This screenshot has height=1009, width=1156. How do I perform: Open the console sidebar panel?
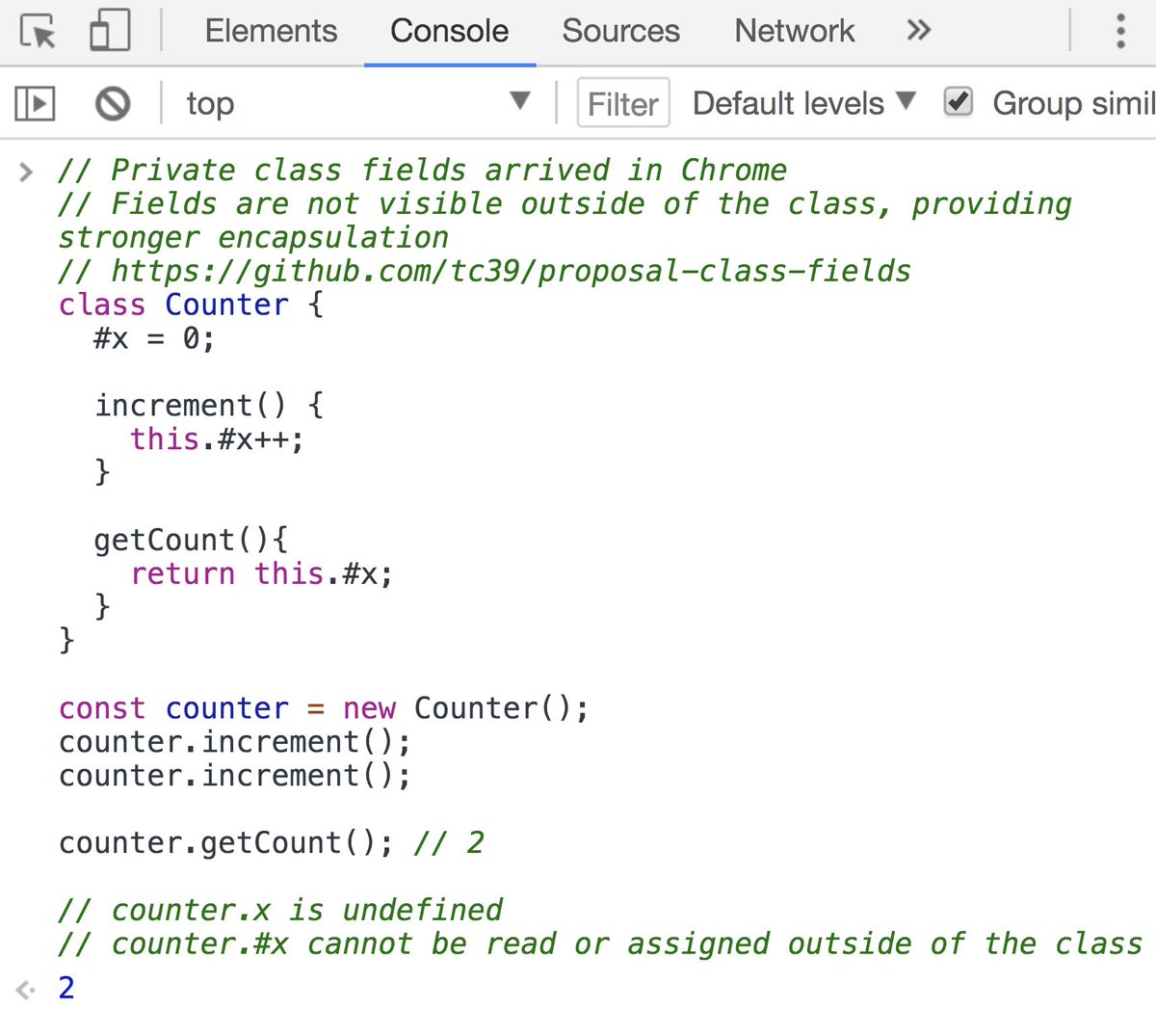(x=34, y=103)
